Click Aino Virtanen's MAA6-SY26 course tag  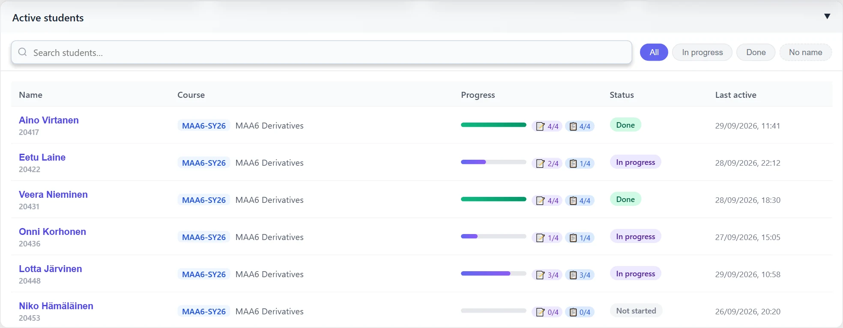coord(204,126)
